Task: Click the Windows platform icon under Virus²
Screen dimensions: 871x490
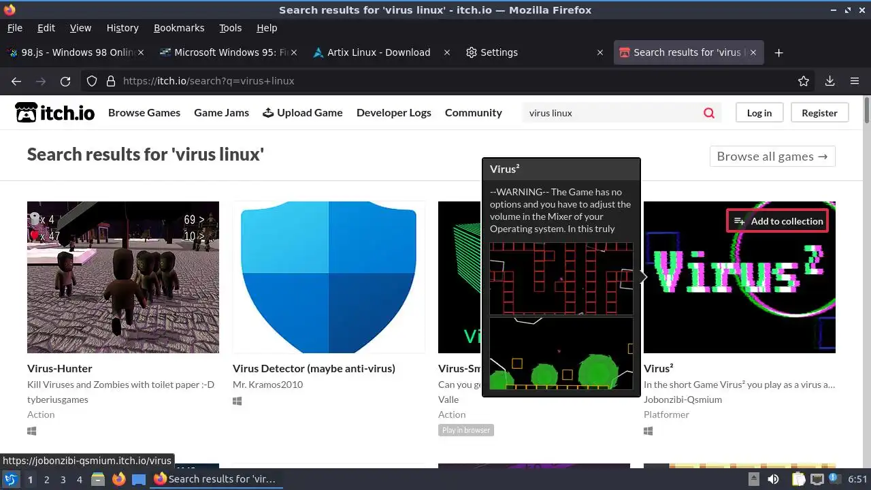Action: 648,431
